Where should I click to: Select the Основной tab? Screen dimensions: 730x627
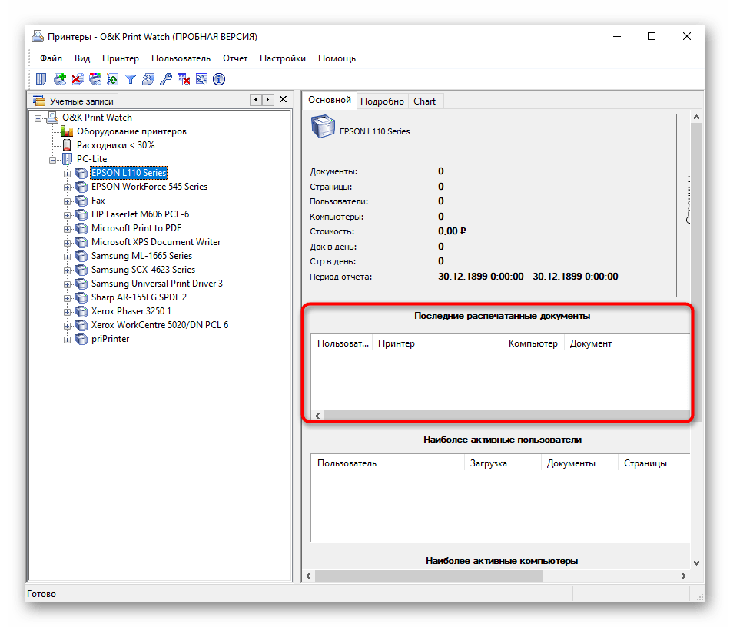pyautogui.click(x=330, y=100)
